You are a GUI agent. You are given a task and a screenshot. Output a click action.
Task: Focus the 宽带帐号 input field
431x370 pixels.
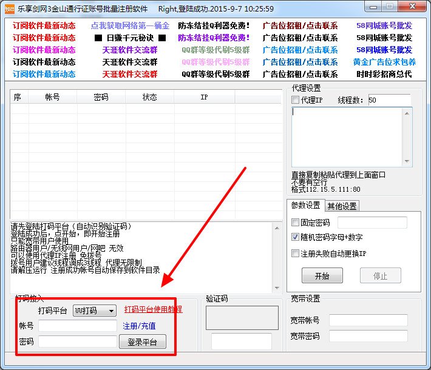368,320
